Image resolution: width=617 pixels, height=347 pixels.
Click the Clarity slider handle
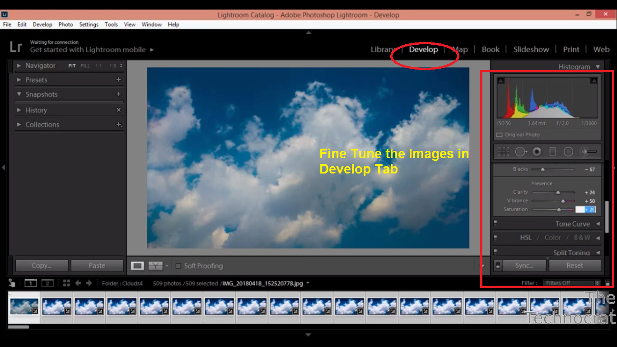tap(558, 192)
